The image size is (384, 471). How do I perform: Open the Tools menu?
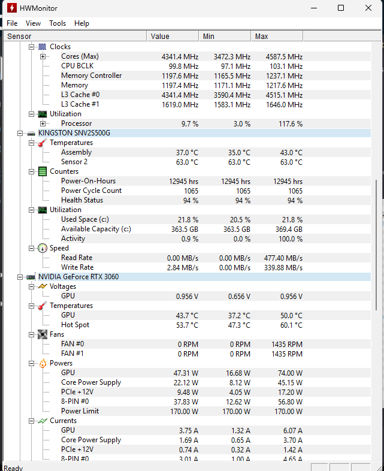[x=58, y=23]
